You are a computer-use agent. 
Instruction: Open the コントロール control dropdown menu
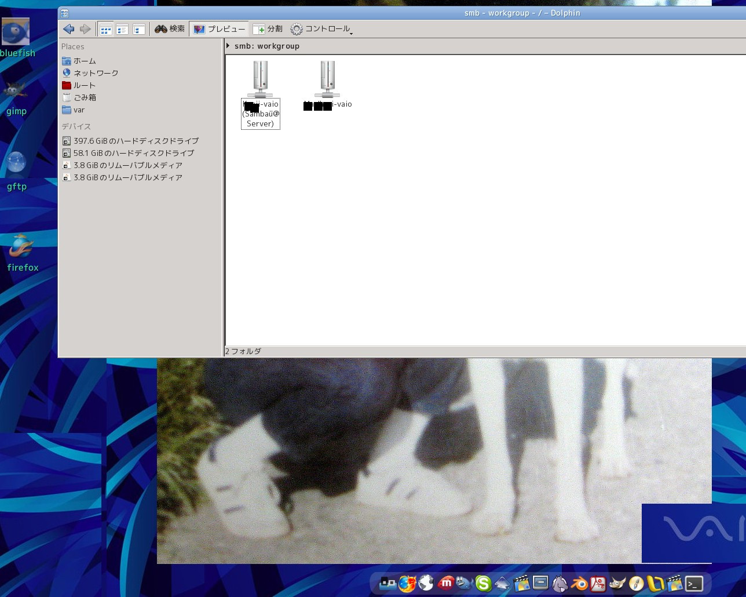point(321,29)
